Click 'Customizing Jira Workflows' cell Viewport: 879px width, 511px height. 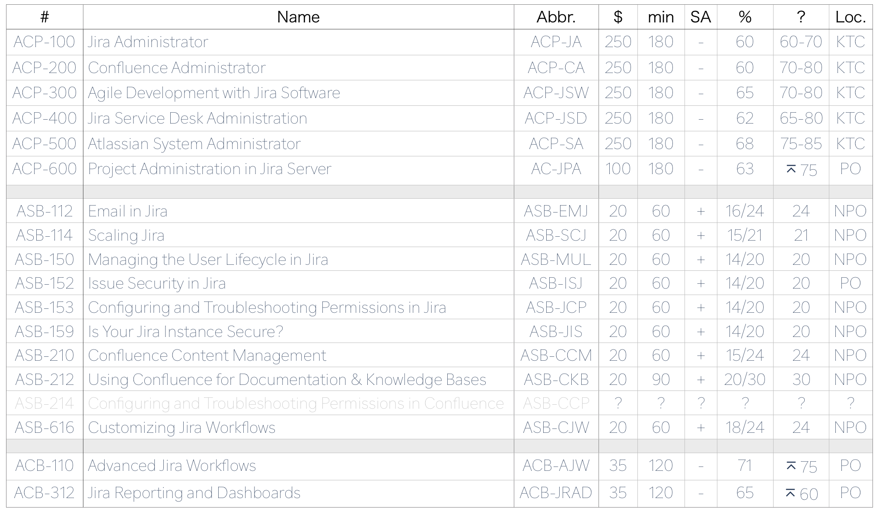point(298,427)
